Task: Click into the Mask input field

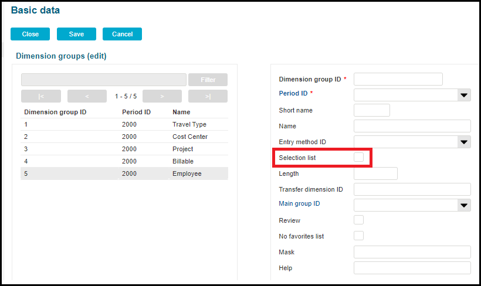Action: [412, 252]
